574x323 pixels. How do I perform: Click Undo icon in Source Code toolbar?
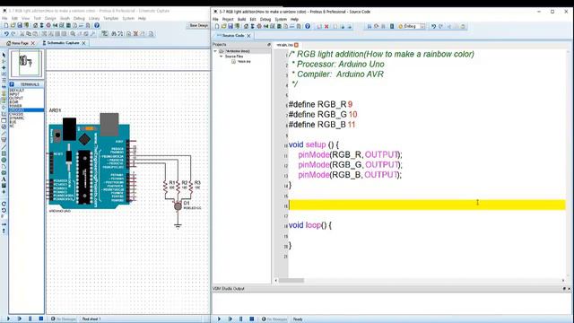click(x=433, y=26)
